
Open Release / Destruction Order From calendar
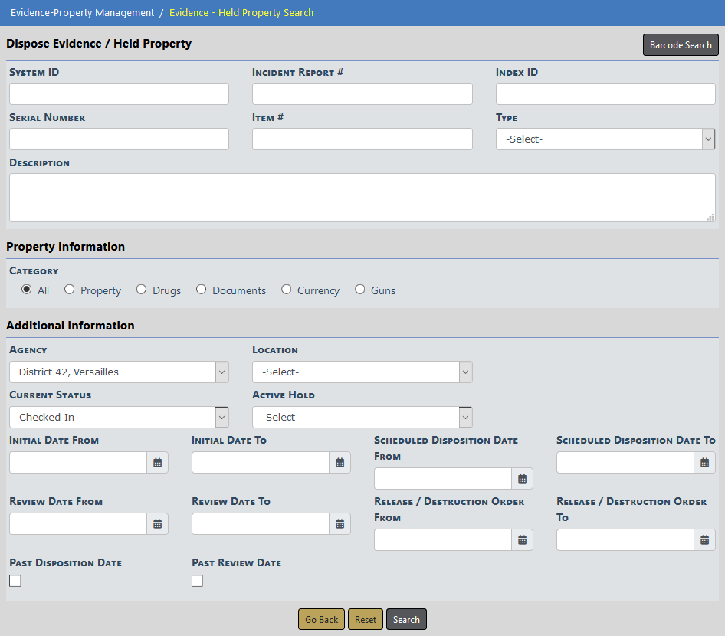(522, 540)
